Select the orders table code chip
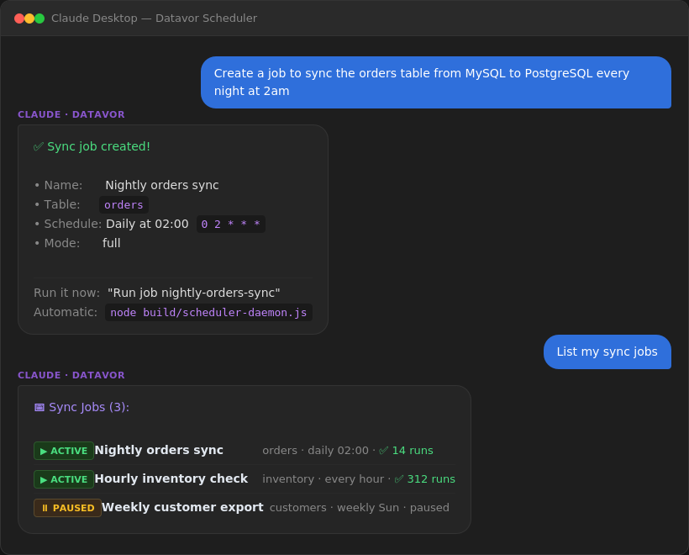The height and width of the screenshot is (555, 689). click(x=124, y=204)
